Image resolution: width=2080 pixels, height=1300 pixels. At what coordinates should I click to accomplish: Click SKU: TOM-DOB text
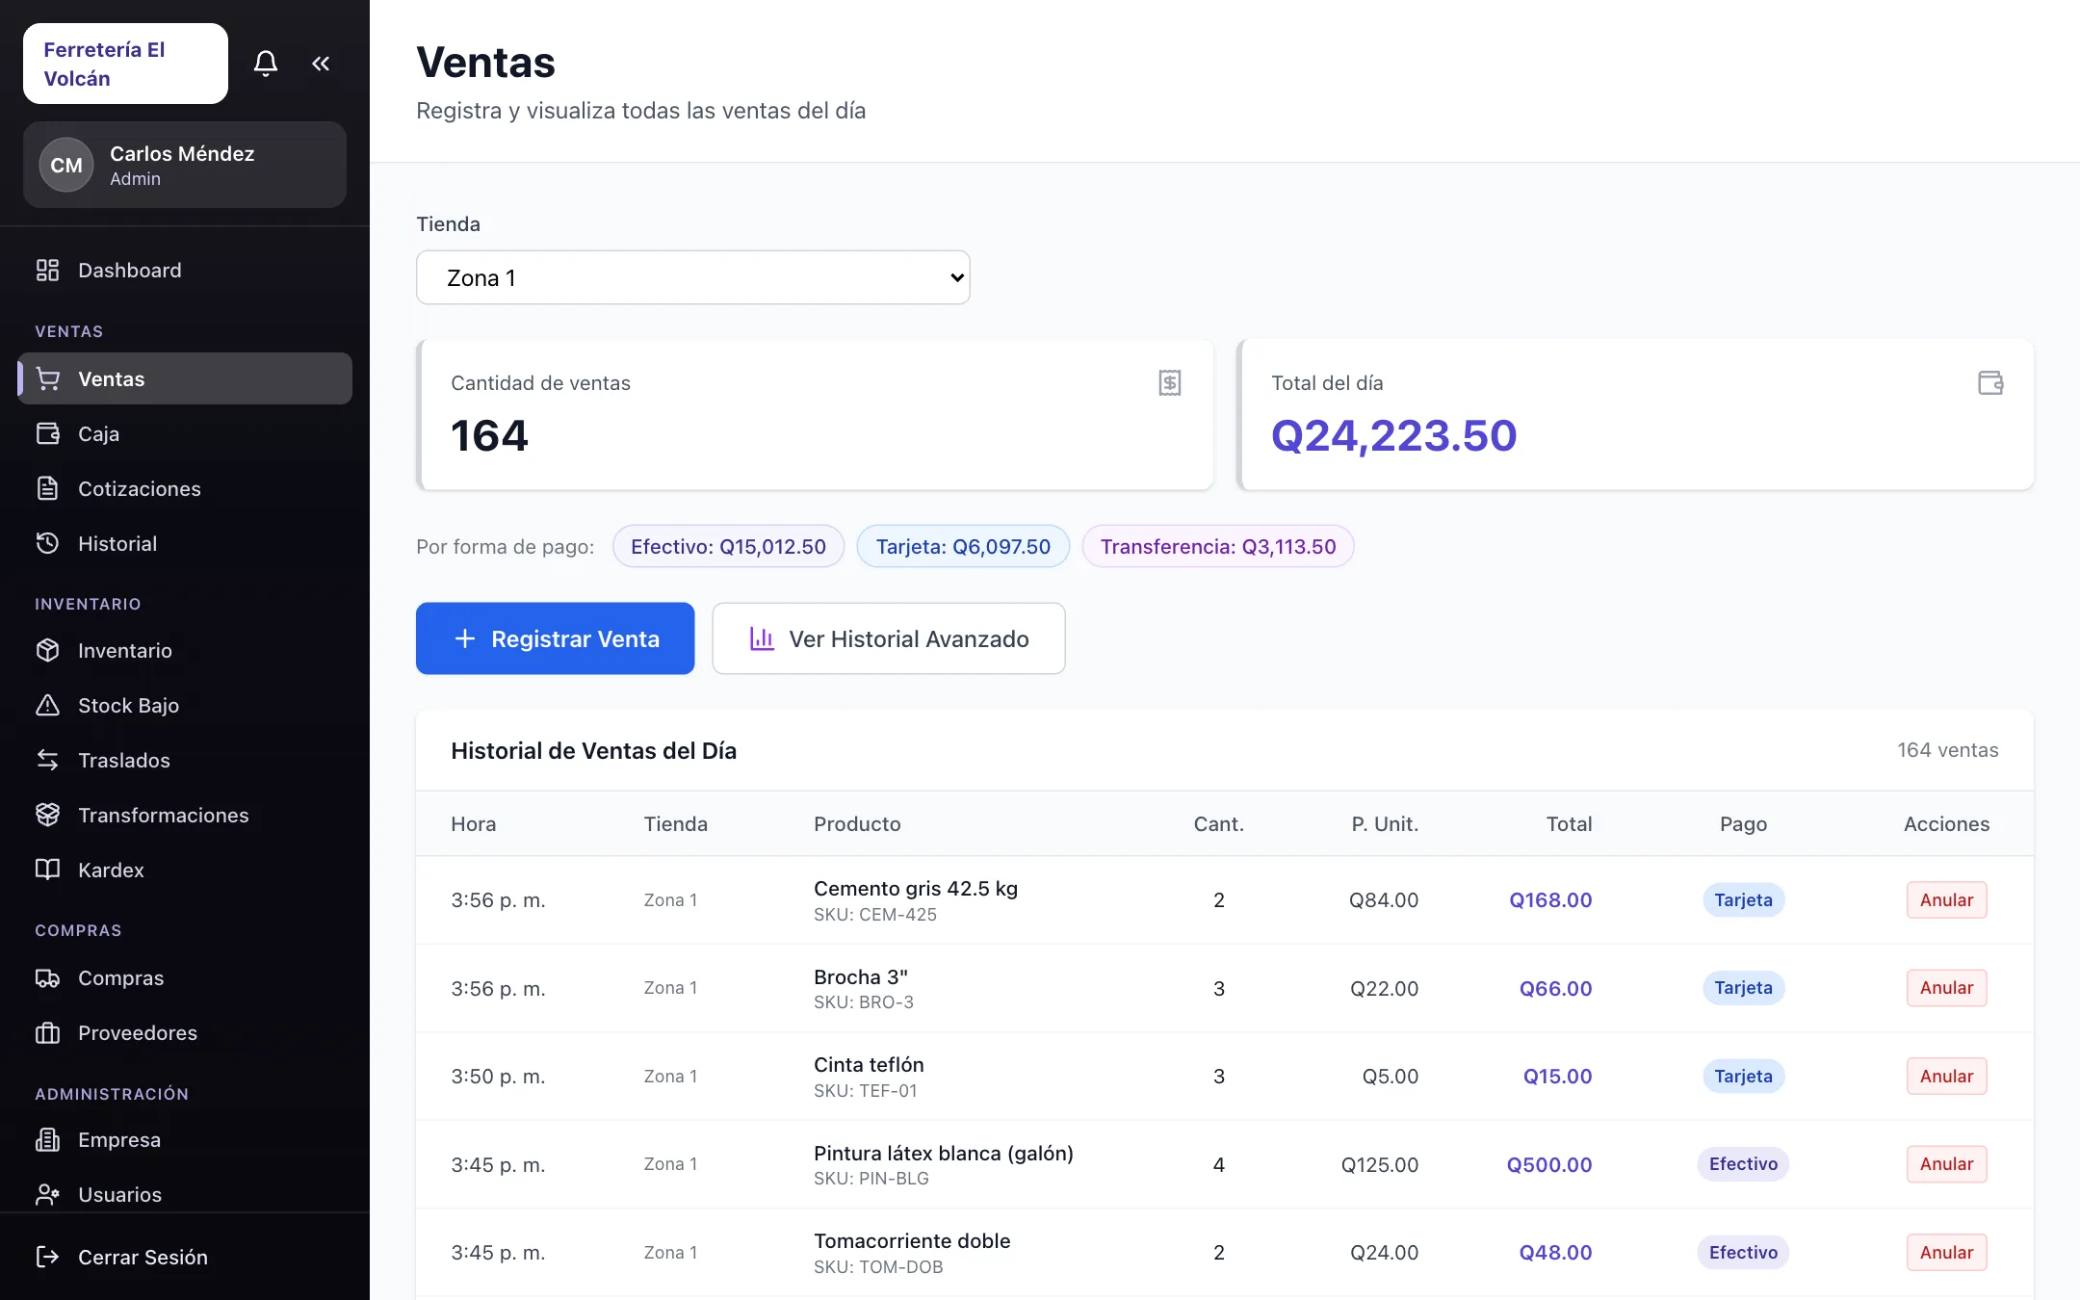[x=878, y=1267]
